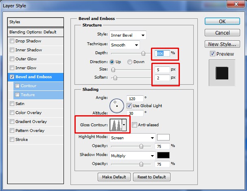Enable the Pattern Overlay checkbox
Screen dimensions: 247x191
(x=12, y=131)
